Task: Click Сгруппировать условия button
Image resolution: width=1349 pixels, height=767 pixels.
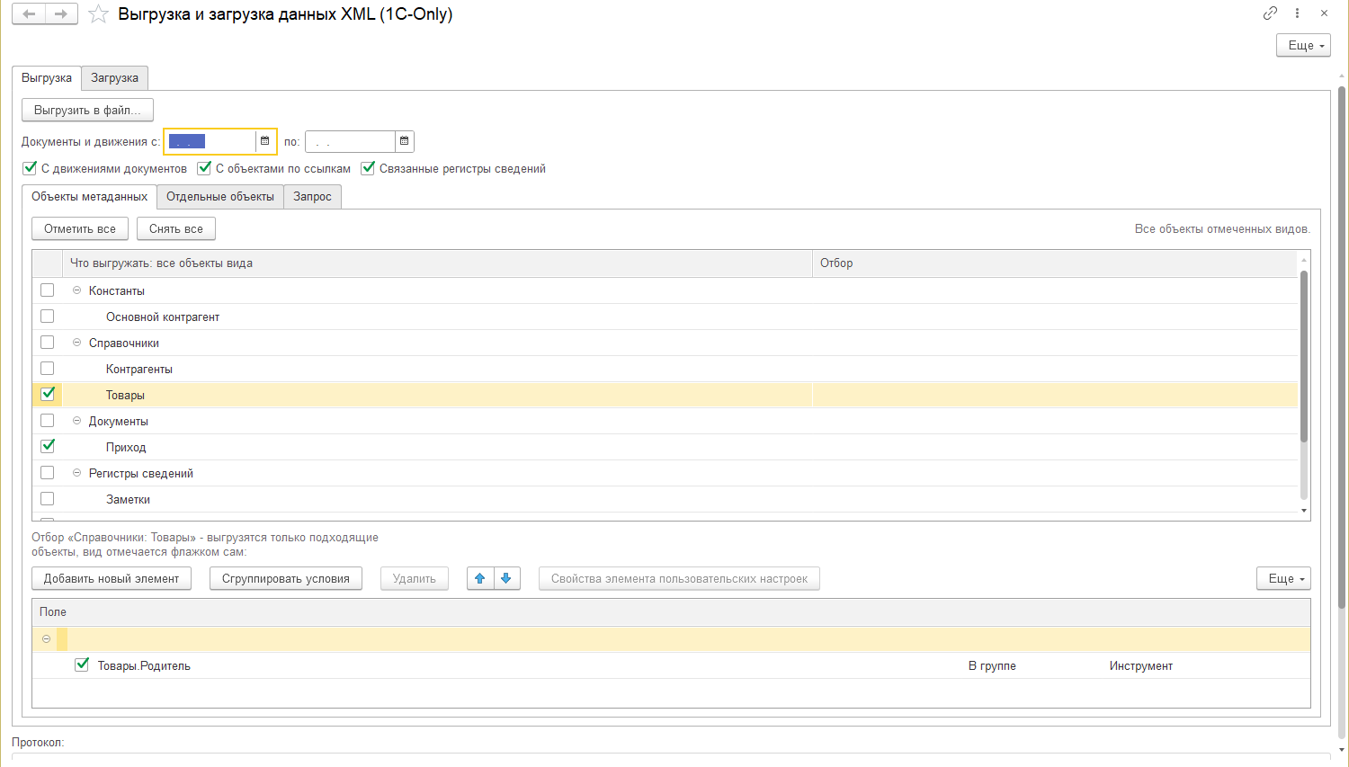Action: [x=286, y=578]
